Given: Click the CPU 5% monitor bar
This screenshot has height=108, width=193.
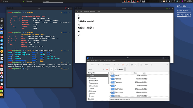Looking at the screenshot, I should (184, 8).
